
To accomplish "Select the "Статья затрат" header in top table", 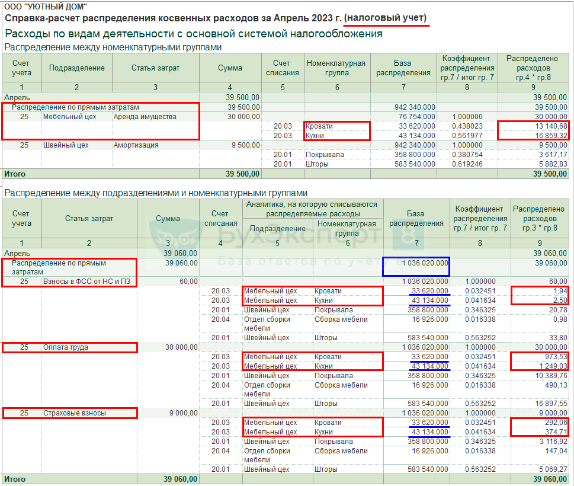I will (x=156, y=68).
